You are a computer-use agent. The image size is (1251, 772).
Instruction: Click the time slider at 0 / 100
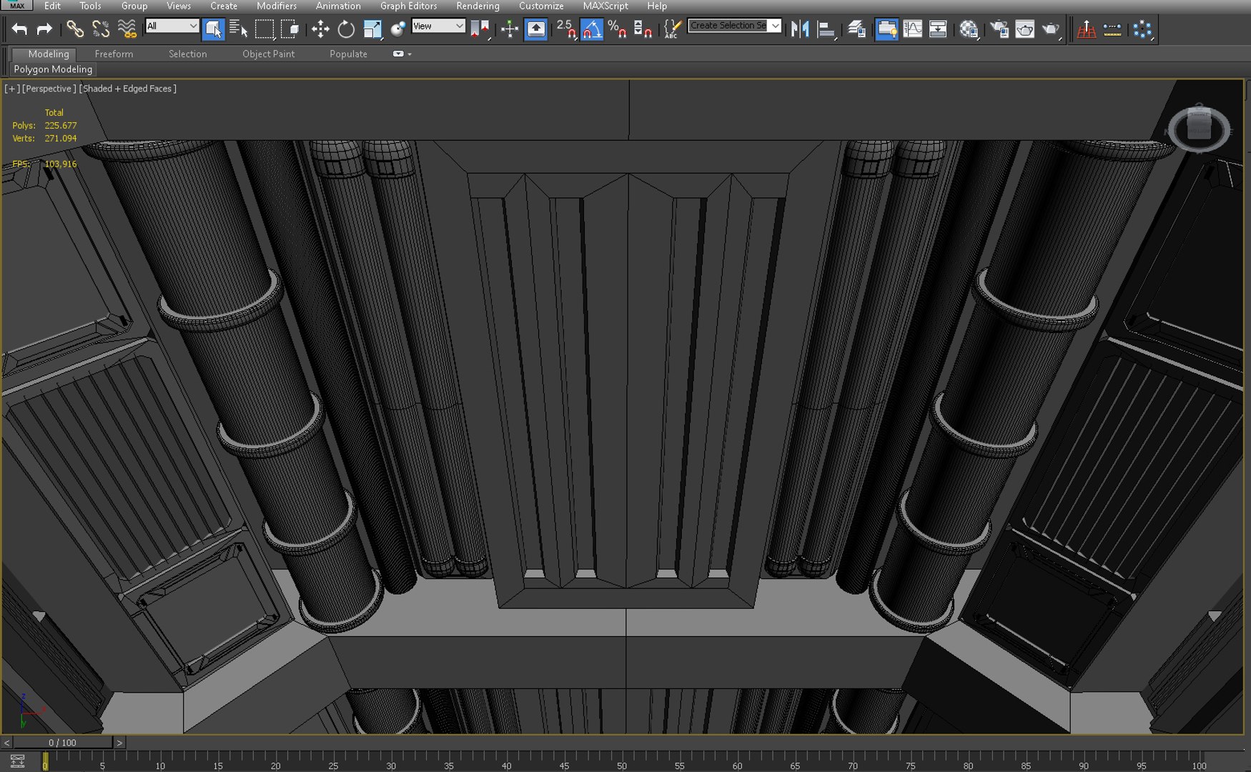point(62,743)
